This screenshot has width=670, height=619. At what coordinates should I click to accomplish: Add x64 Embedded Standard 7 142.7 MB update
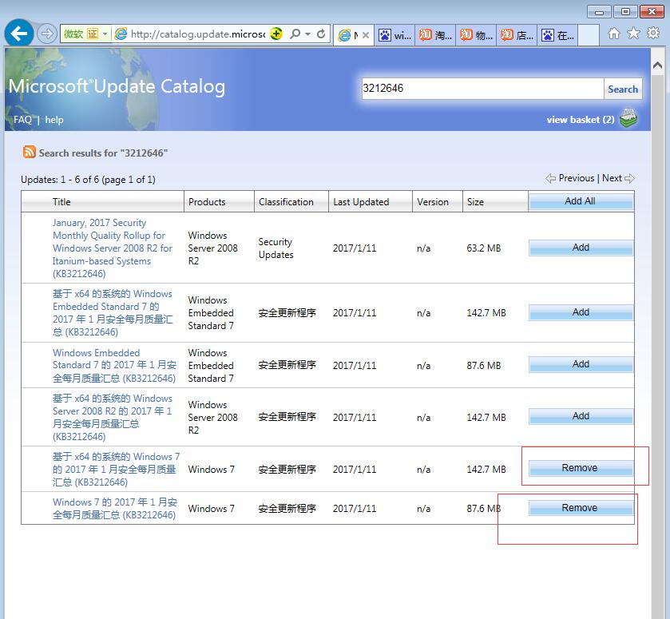point(581,312)
